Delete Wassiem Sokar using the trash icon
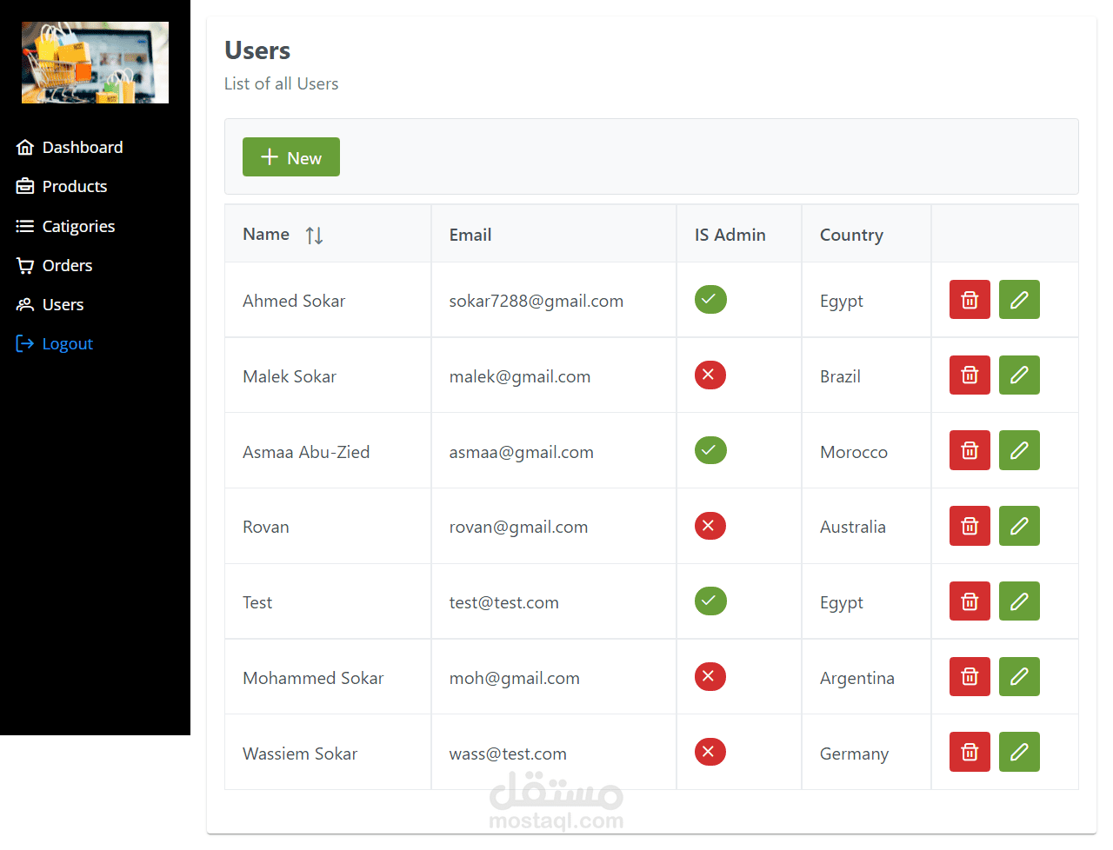The image size is (1113, 850). pos(970,753)
